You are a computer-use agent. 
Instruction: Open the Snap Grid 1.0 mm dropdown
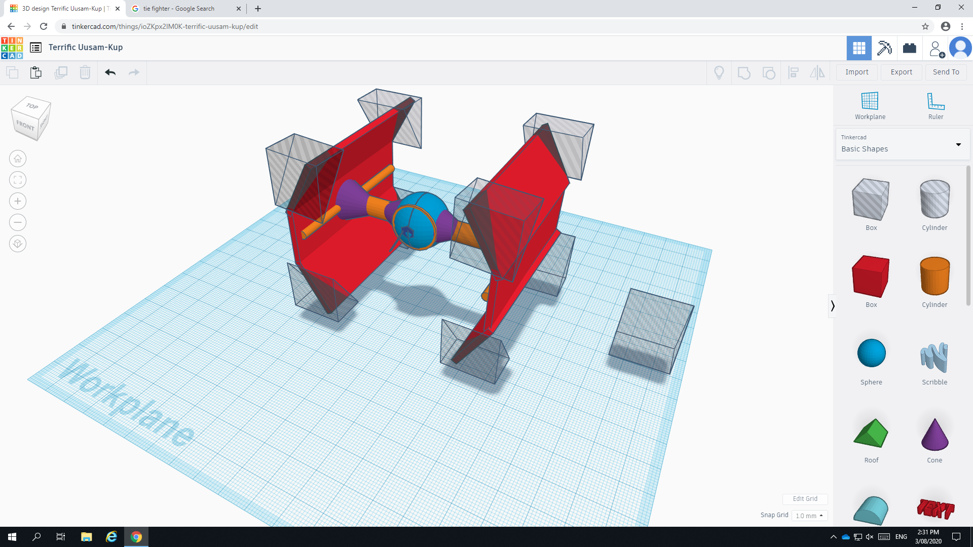tap(809, 516)
